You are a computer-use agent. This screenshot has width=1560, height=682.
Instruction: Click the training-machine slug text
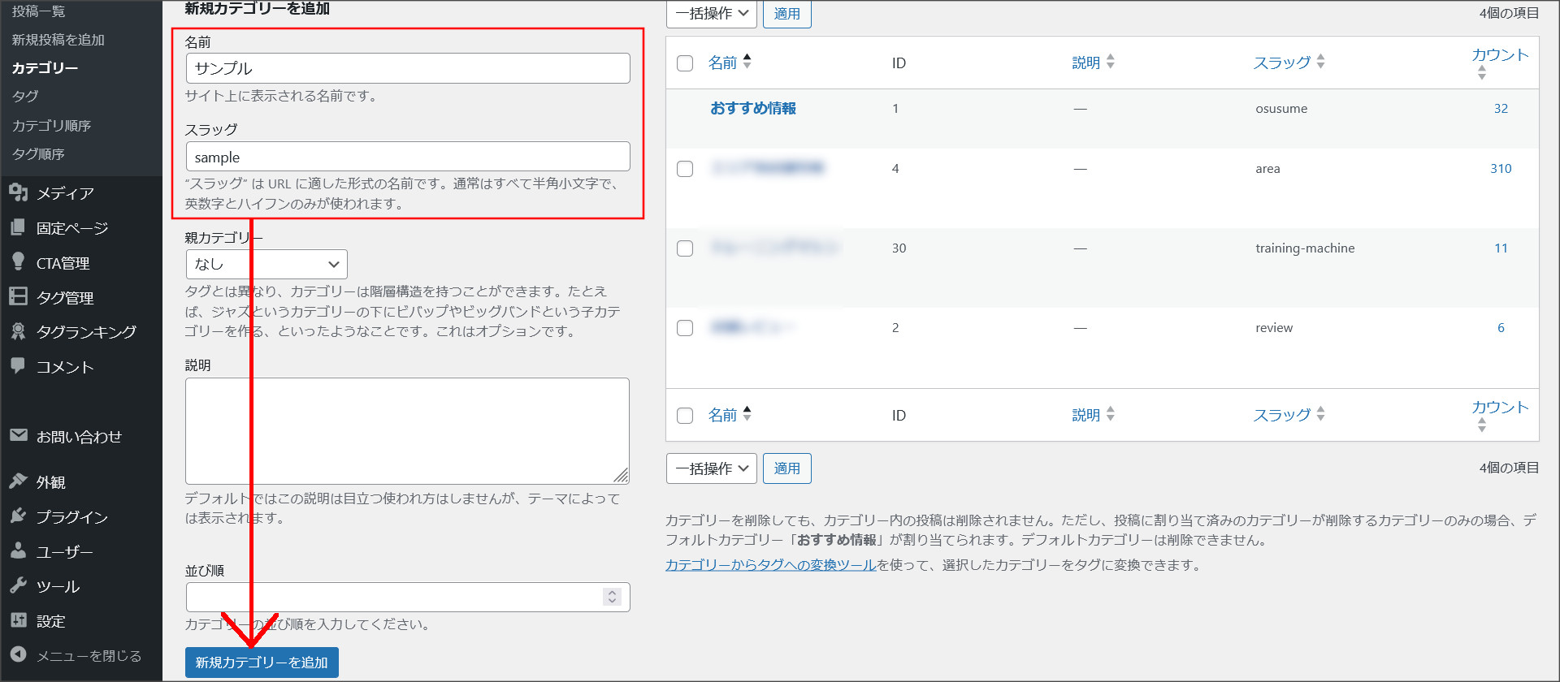pyautogui.click(x=1305, y=248)
